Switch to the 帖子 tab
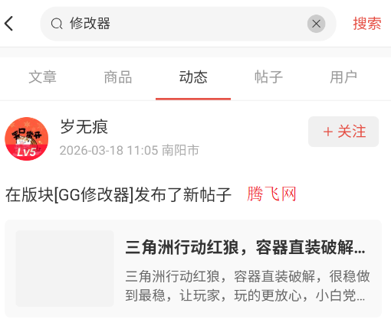This screenshot has width=391, height=329. (268, 77)
